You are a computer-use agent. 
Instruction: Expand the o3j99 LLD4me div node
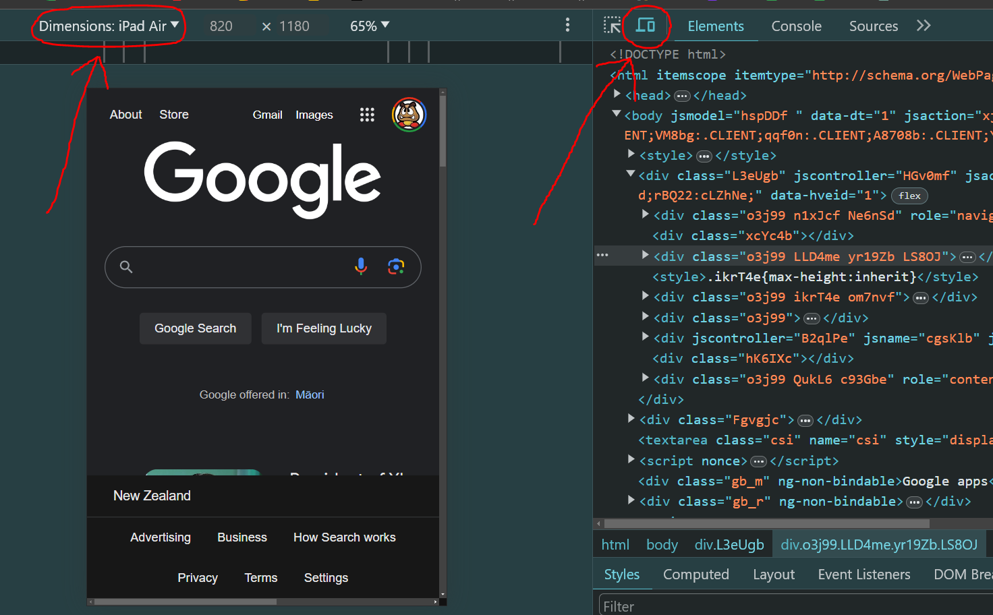click(x=646, y=255)
